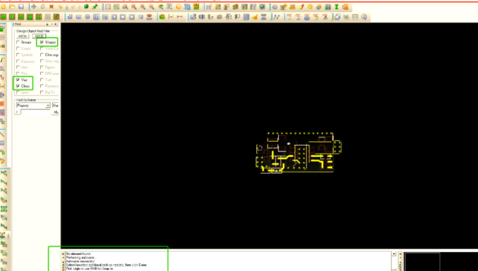Screen dimensions: 478x271
Task: Select the Move tool icon
Action: (34, 6)
